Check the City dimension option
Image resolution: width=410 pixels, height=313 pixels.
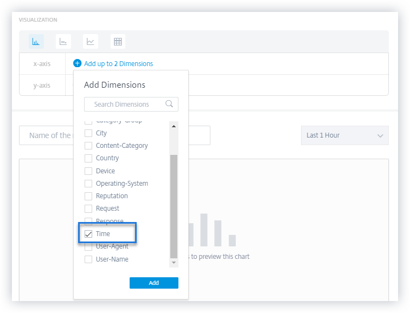tap(88, 133)
